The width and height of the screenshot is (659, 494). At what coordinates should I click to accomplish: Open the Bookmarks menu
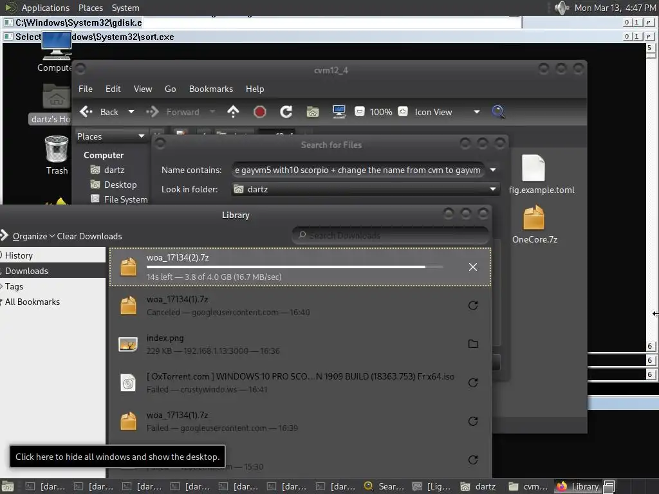point(211,89)
